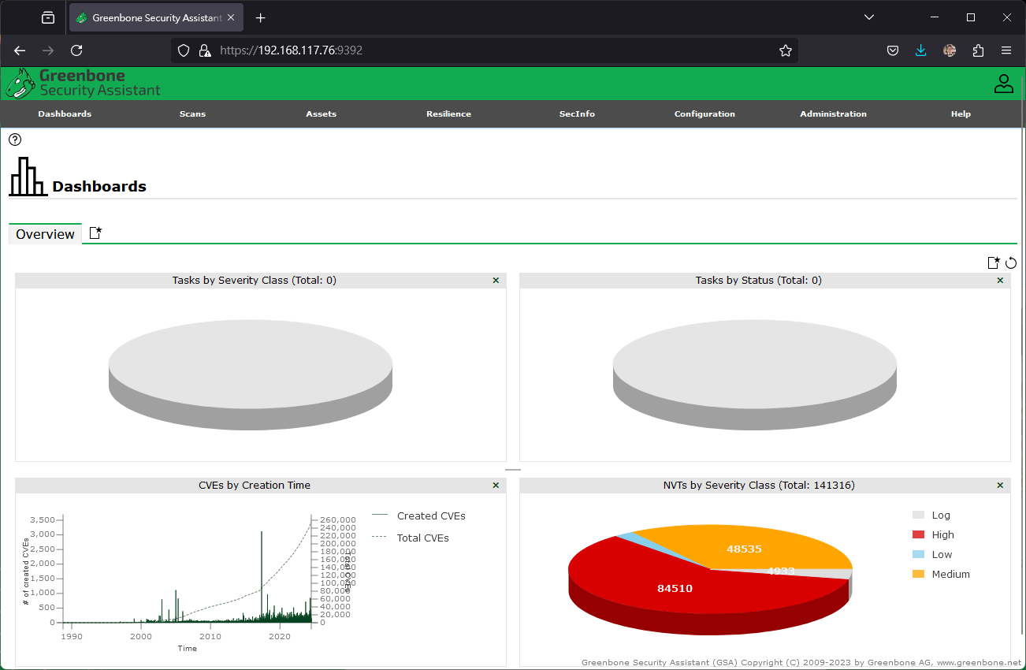Select the Overview dashboard tab

[45, 234]
